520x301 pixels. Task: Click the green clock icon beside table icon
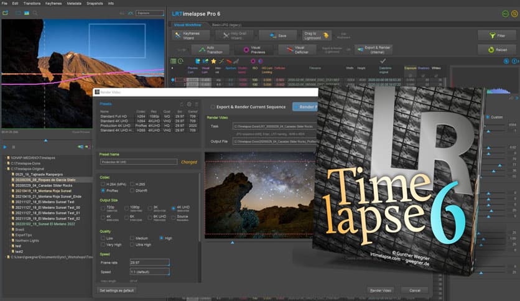(181, 61)
